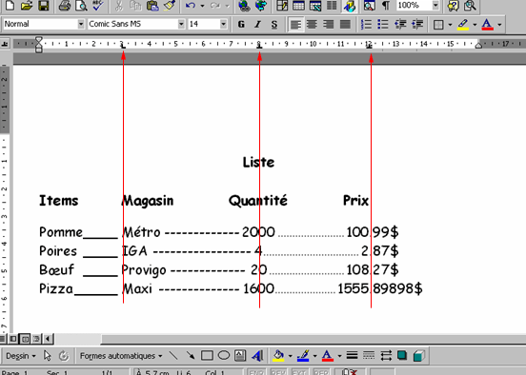The width and height of the screenshot is (526, 375).
Task: Open the Arrow Style options
Action: click(386, 356)
